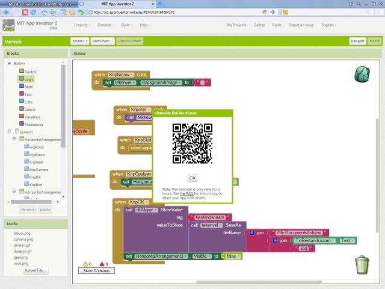Click the Show Warnings button
This screenshot has width=385, height=289.
(96, 270)
